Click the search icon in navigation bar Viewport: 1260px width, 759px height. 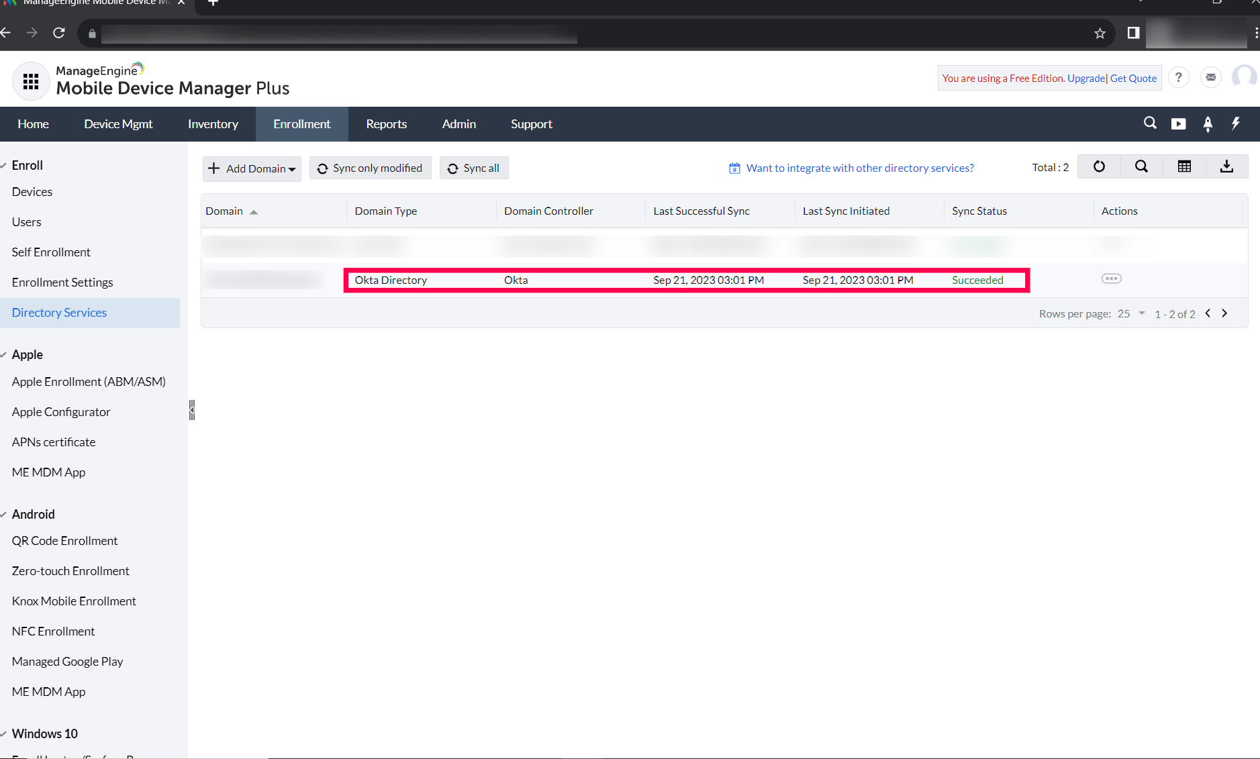tap(1150, 123)
